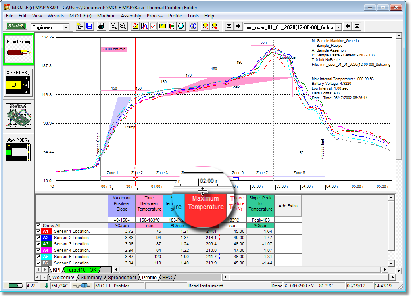Click the jump-to-first-data-run arrow icon
The image size is (411, 297).
357,26
